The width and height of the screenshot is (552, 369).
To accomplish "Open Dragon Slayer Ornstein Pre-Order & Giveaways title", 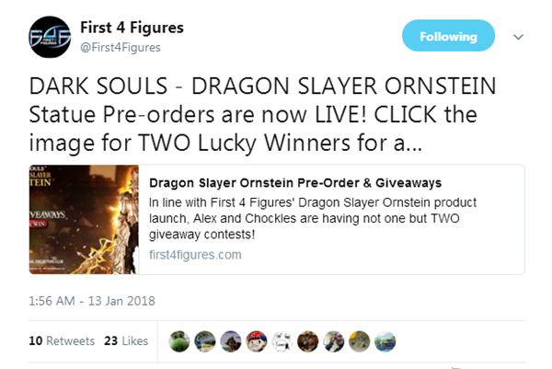I will coord(295,183).
